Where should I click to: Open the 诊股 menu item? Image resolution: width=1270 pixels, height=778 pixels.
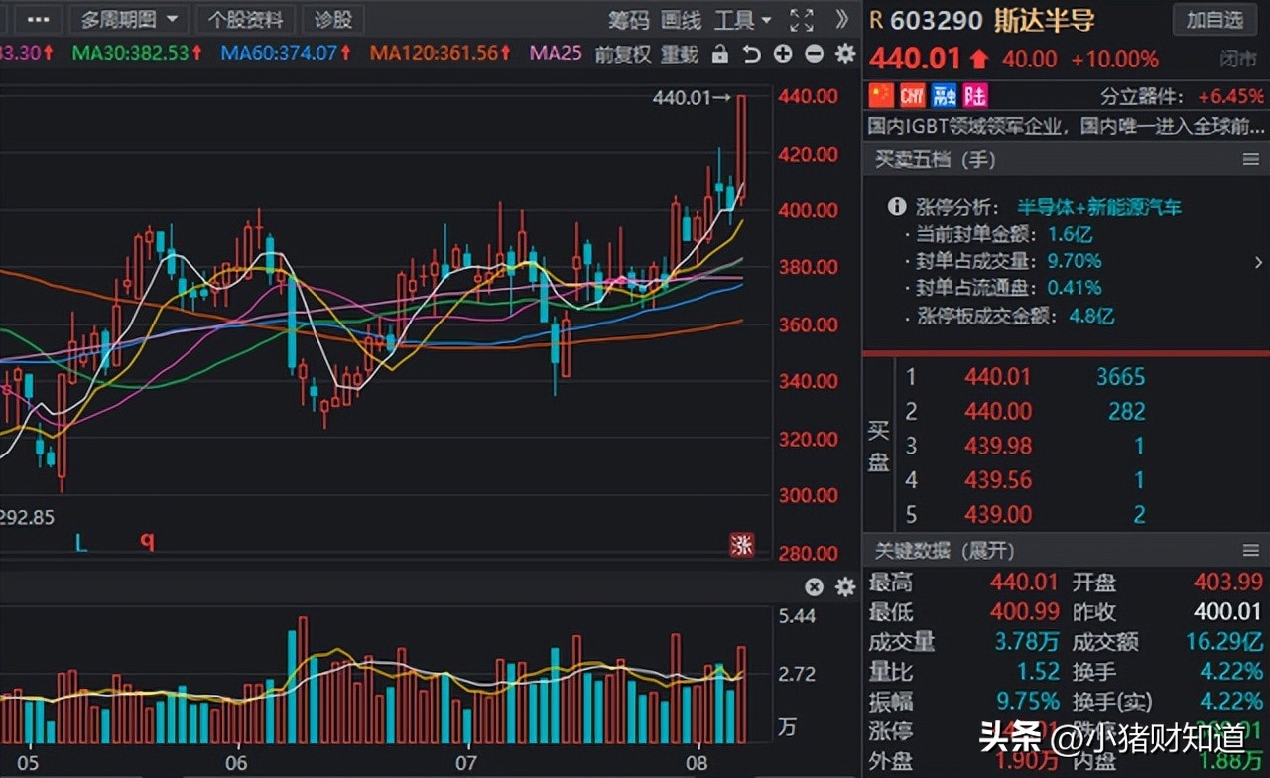[x=333, y=20]
